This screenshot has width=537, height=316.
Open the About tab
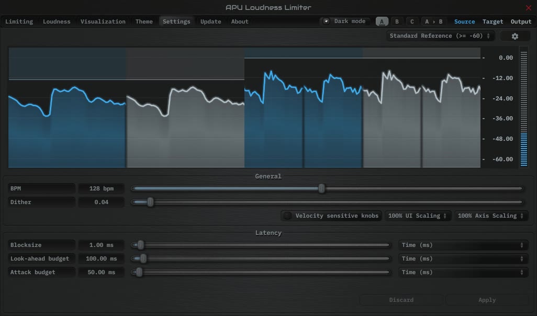[x=240, y=21]
